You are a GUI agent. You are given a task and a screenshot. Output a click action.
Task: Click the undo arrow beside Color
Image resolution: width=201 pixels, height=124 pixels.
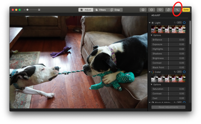pos(175,72)
